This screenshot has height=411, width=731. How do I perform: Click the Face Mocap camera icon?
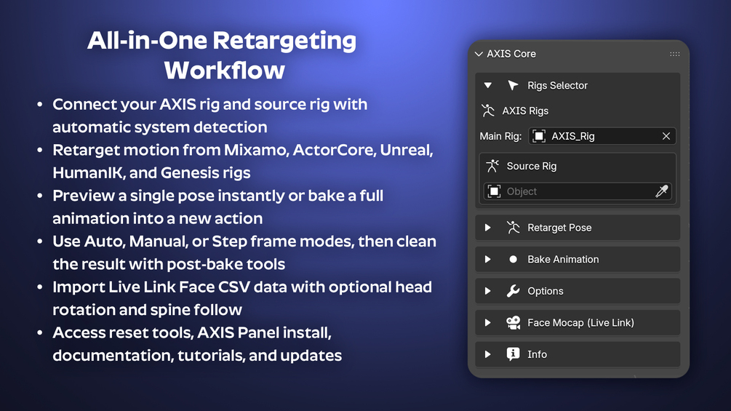pyautogui.click(x=514, y=322)
